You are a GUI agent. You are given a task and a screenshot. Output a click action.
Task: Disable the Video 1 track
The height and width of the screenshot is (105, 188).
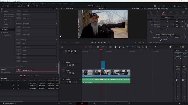tap(73, 73)
